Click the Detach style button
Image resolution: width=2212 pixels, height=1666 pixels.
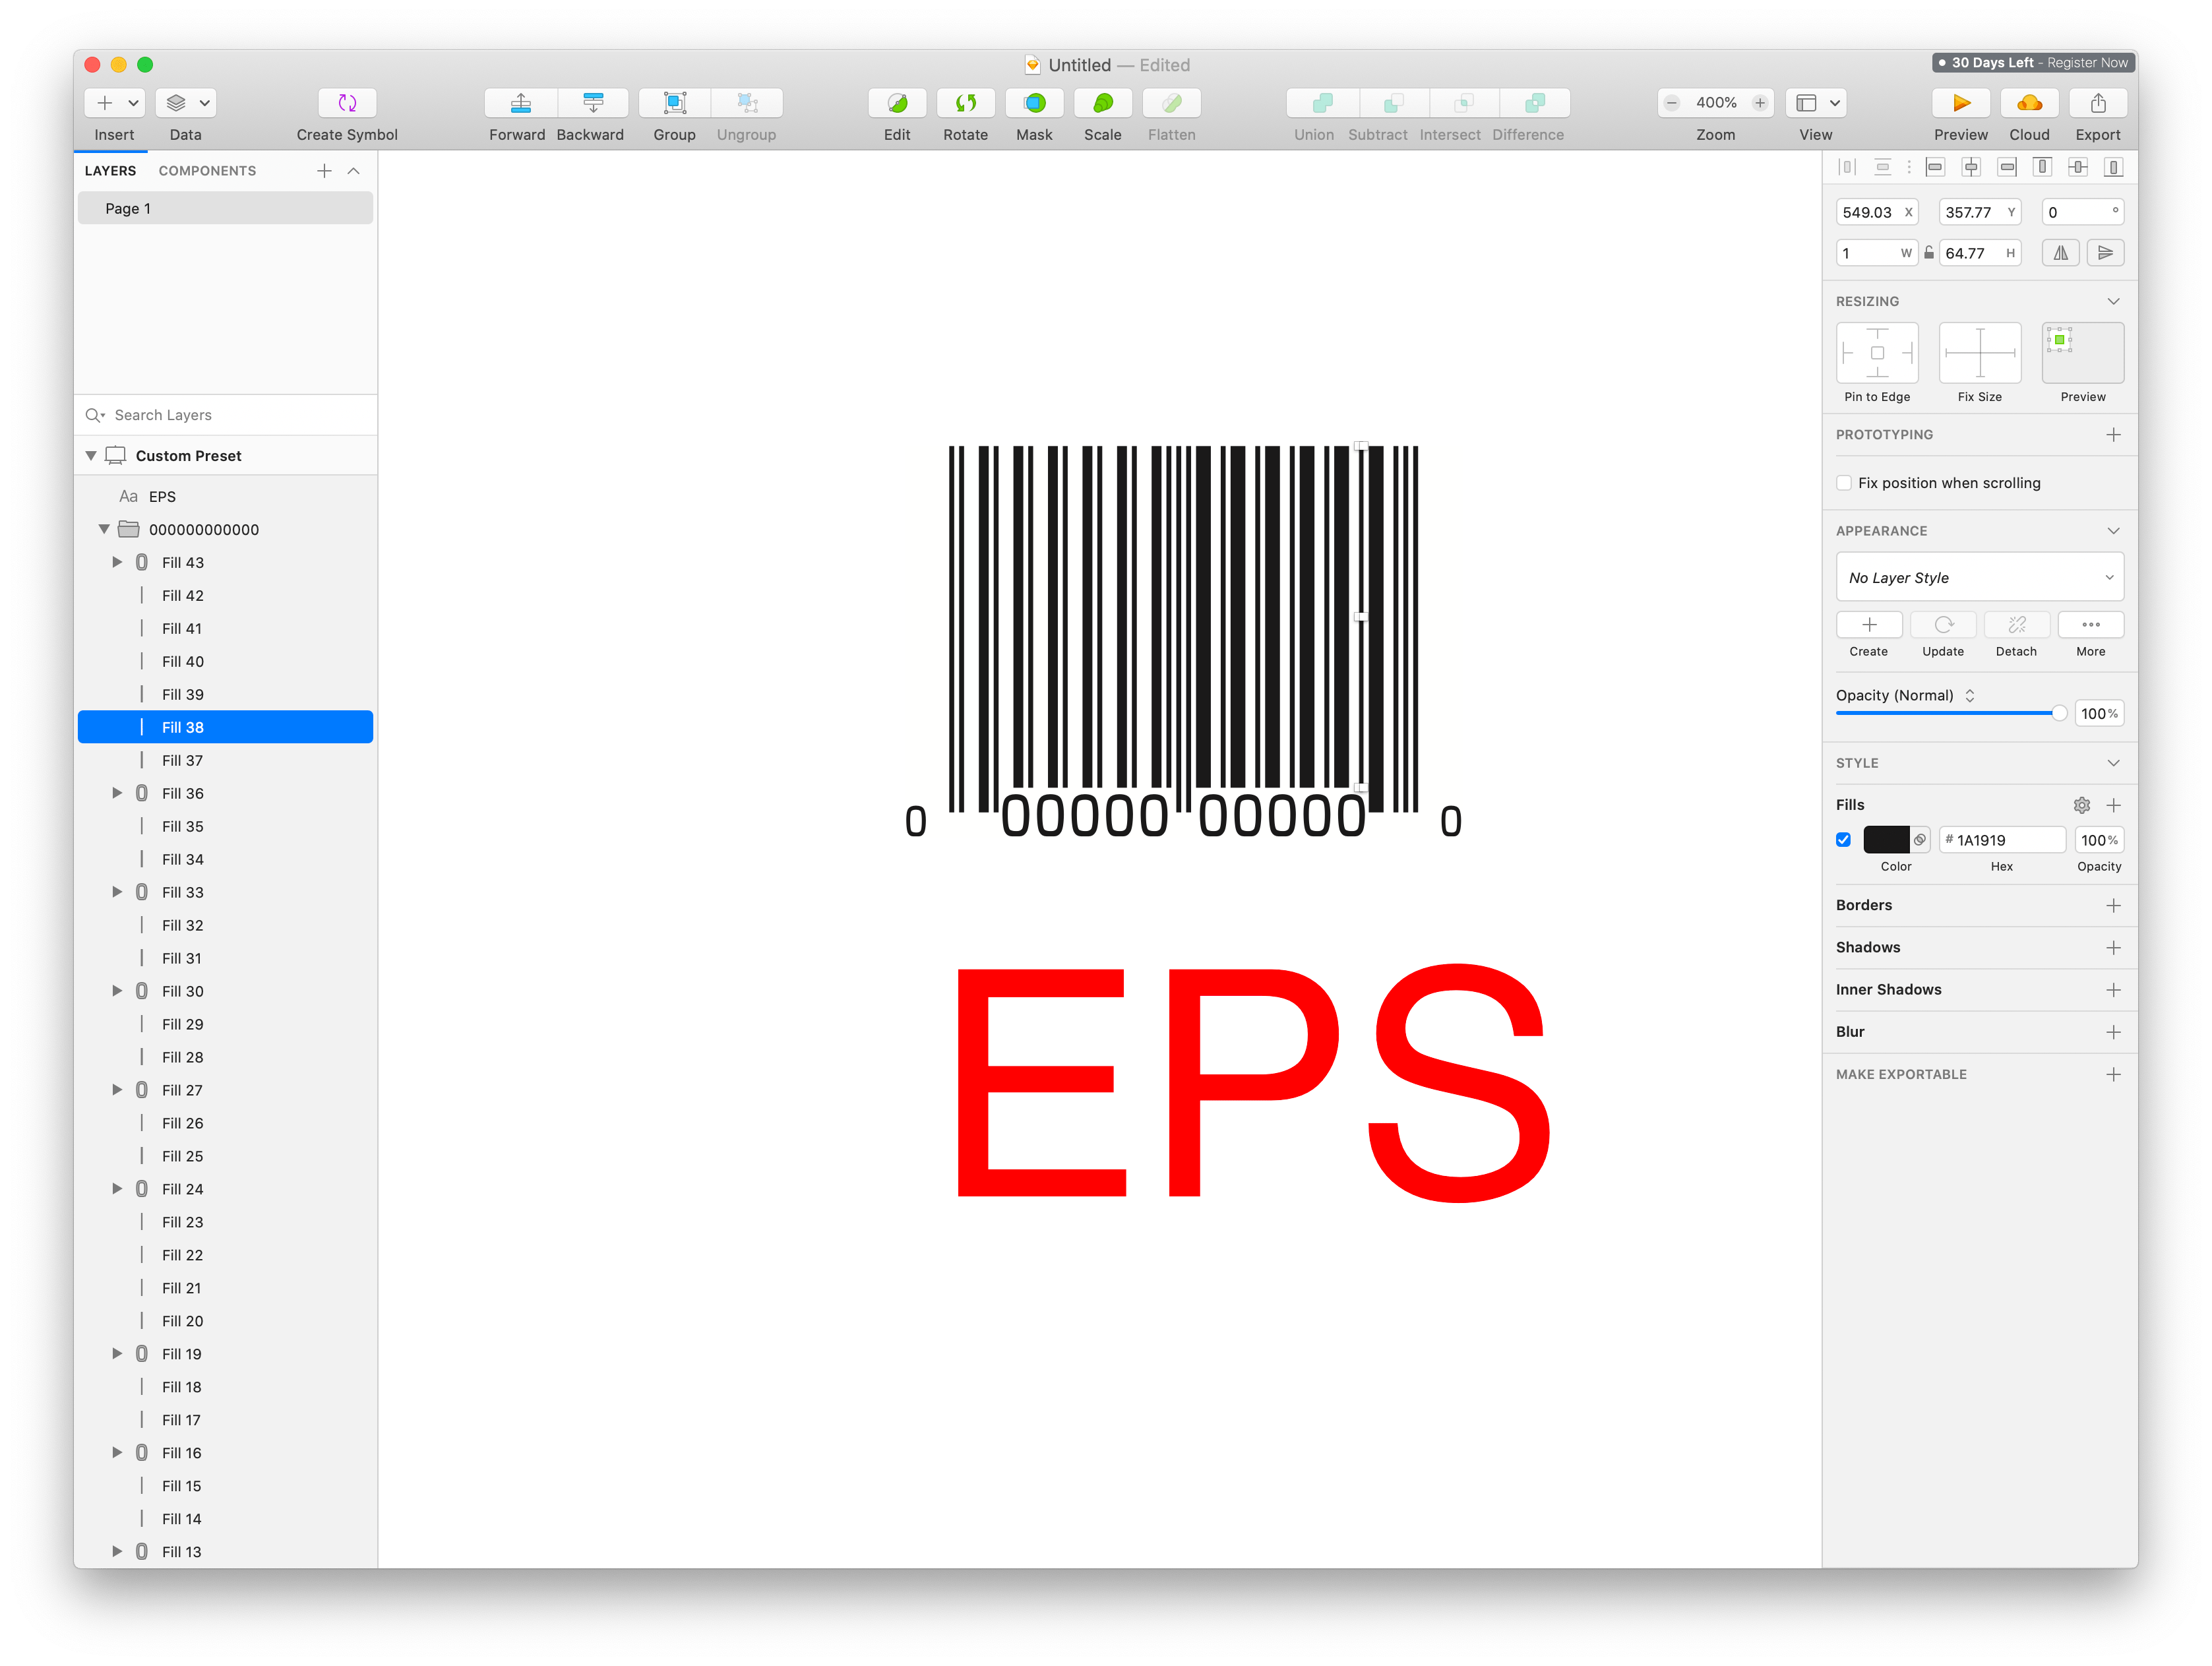tap(2017, 625)
